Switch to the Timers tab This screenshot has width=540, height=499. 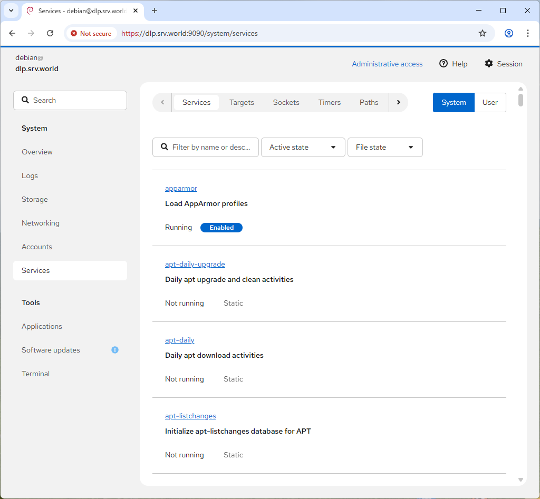[x=330, y=103]
